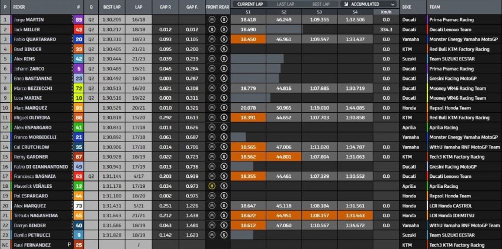Click Enea Bastianini's front tyre M icon

click(212, 79)
